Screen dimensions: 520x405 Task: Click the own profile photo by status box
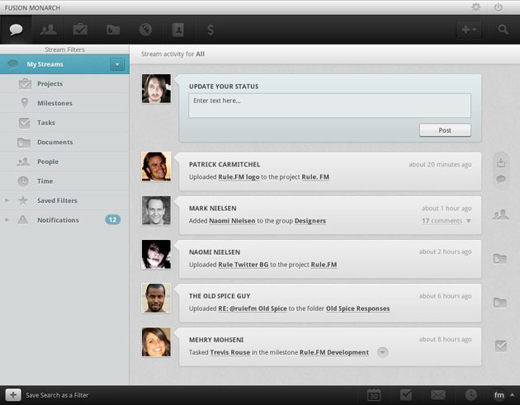156,88
